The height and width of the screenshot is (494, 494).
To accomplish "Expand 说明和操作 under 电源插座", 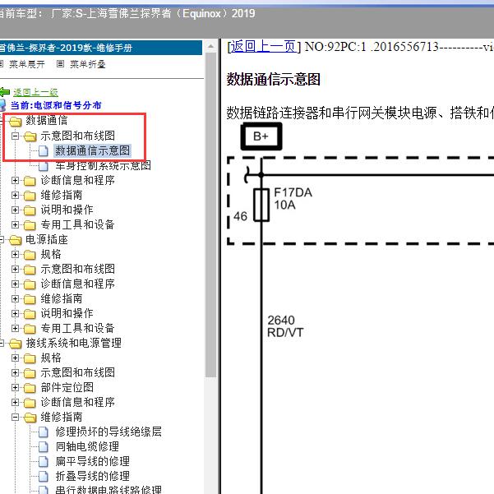I will (15, 314).
